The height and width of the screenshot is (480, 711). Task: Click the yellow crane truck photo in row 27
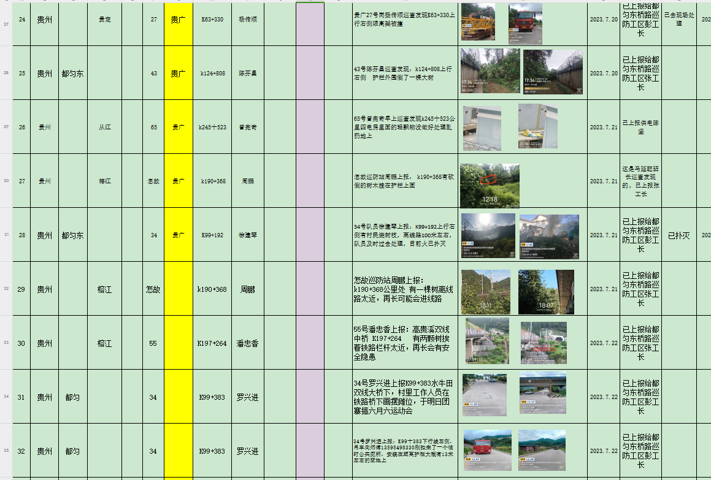478,22
